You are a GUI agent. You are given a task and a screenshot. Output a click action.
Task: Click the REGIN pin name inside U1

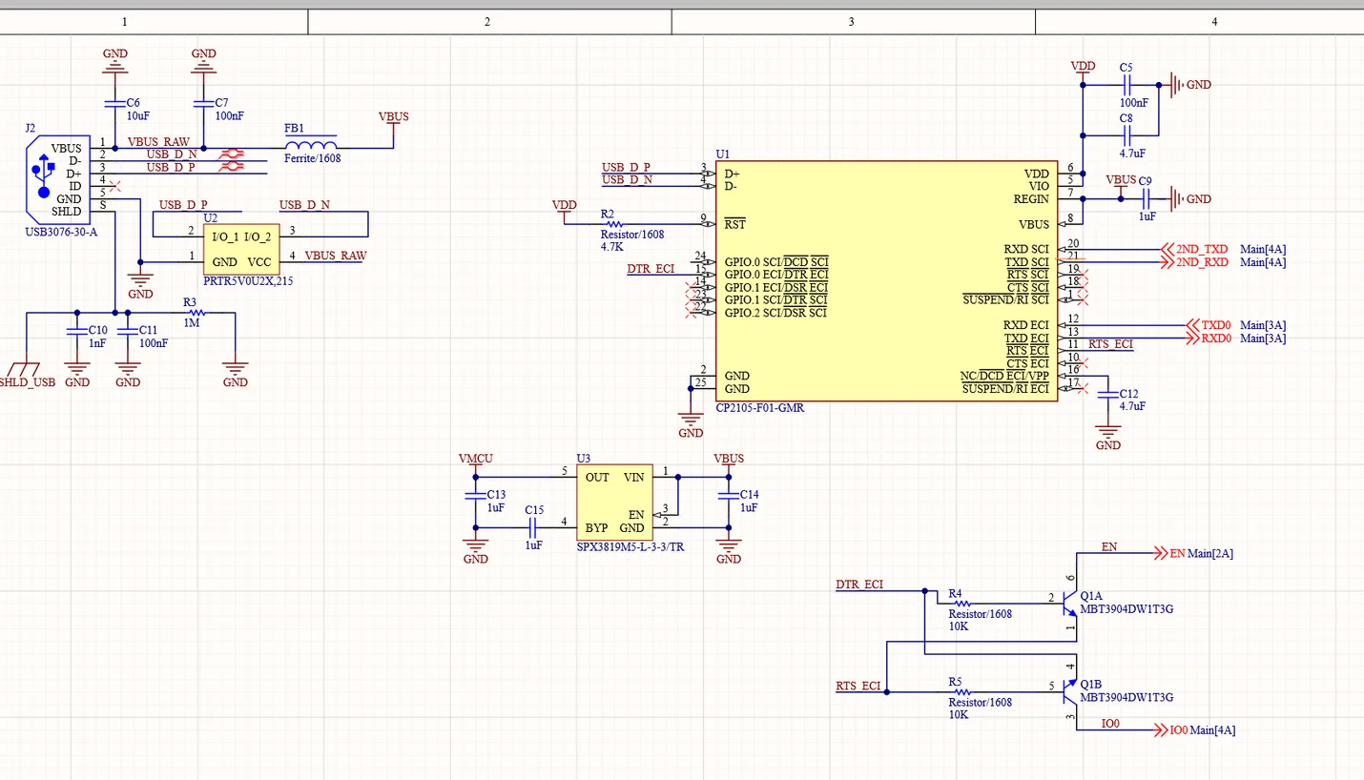click(1031, 199)
